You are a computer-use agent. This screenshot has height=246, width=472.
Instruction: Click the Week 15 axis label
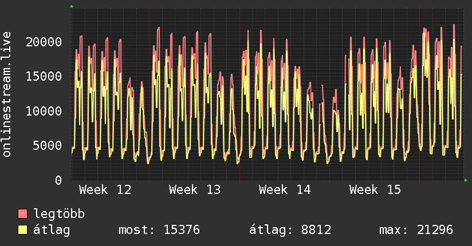pyautogui.click(x=375, y=190)
